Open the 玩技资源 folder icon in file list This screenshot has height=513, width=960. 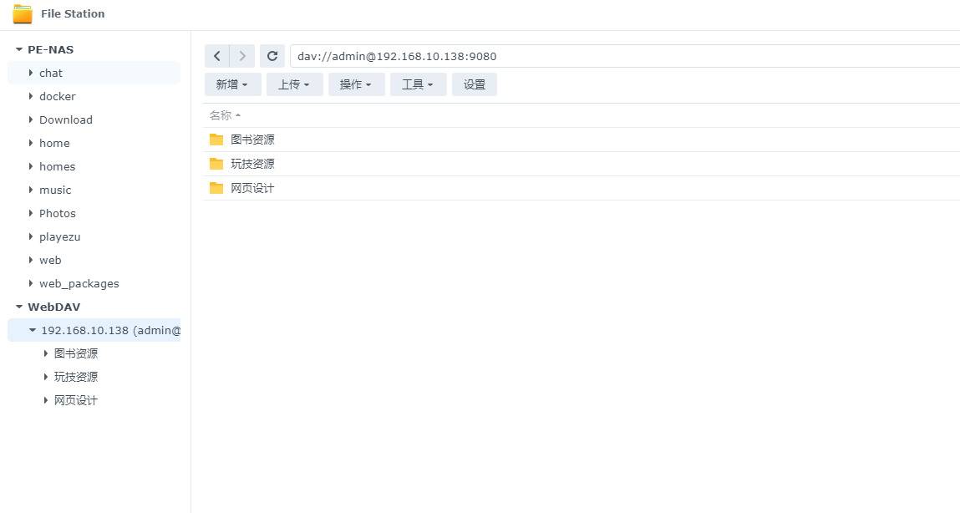tap(216, 163)
